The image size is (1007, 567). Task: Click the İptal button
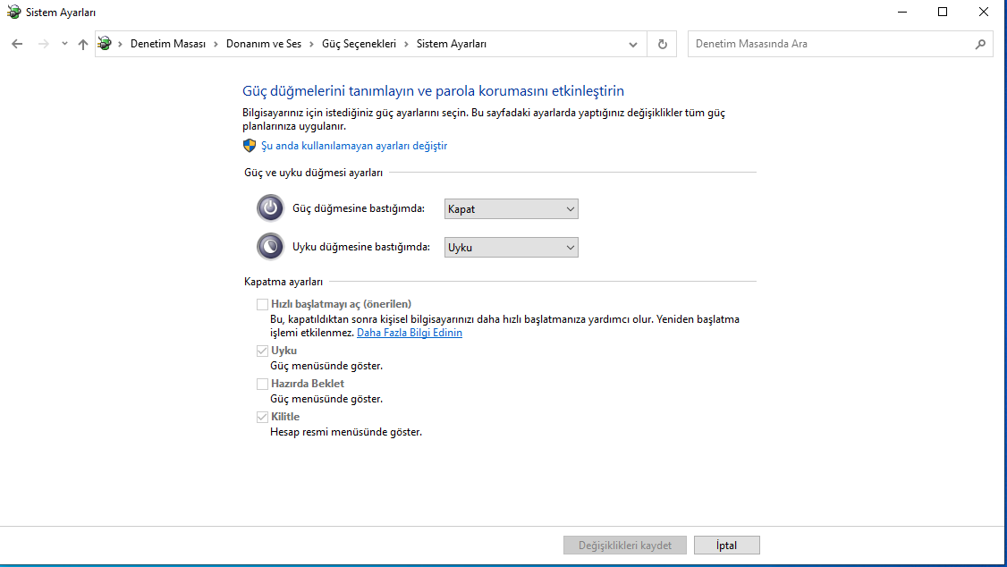[x=726, y=546]
